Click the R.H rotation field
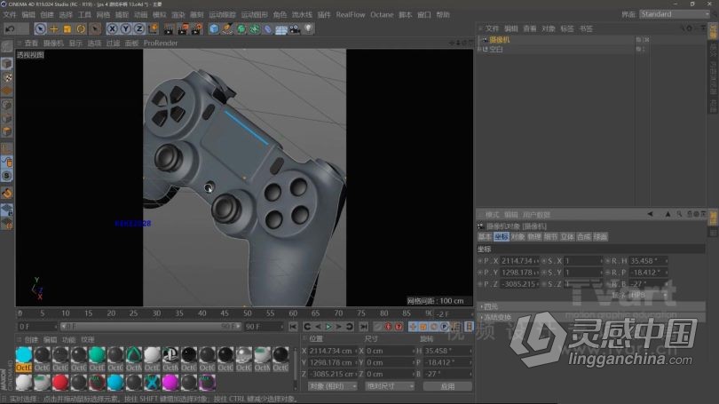Image resolution: width=719 pixels, height=404 pixels. (x=648, y=260)
